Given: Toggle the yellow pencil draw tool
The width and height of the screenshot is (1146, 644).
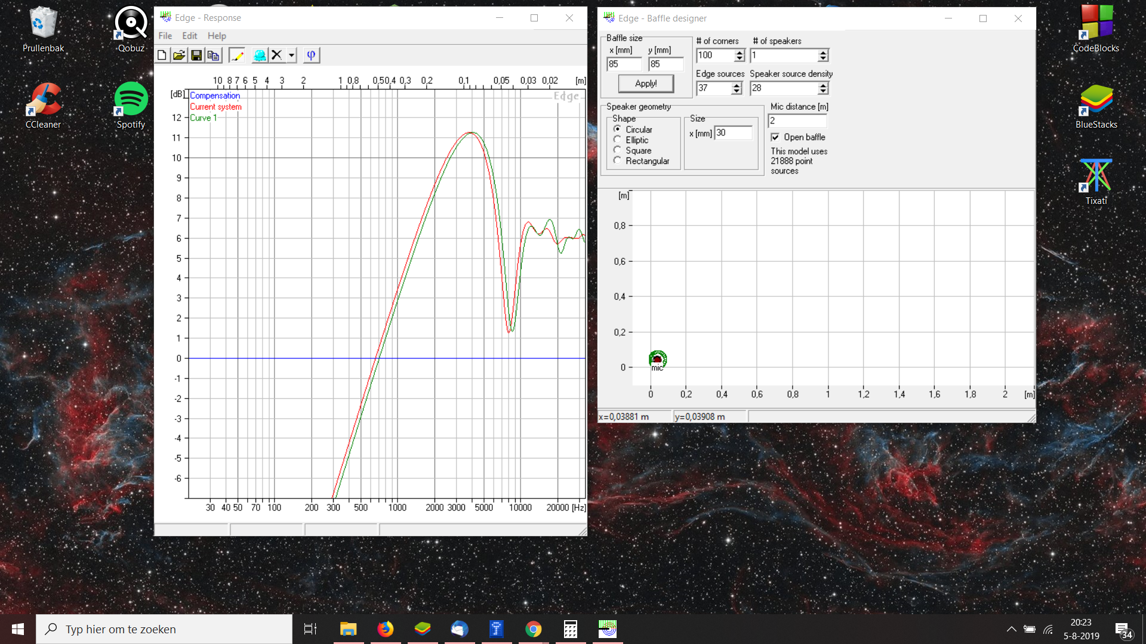Looking at the screenshot, I should click(237, 55).
